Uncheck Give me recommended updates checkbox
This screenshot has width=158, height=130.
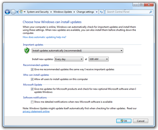click(x=32, y=69)
